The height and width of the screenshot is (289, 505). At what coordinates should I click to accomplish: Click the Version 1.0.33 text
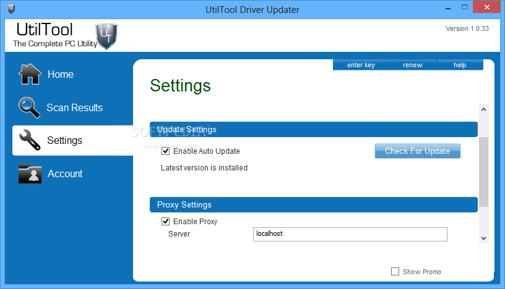(x=467, y=28)
